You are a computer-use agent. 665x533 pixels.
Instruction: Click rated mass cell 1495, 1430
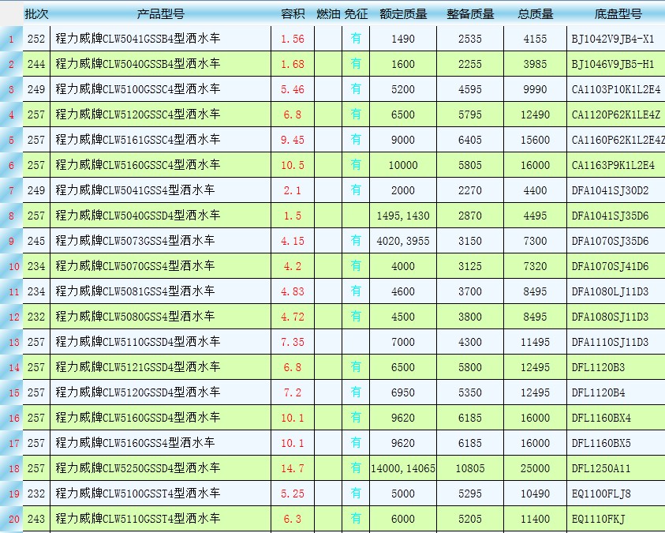402,216
